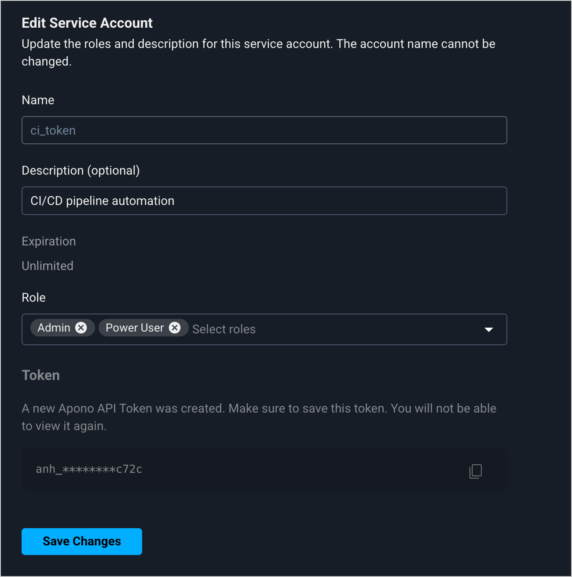Focus the Description text field

coord(264,201)
